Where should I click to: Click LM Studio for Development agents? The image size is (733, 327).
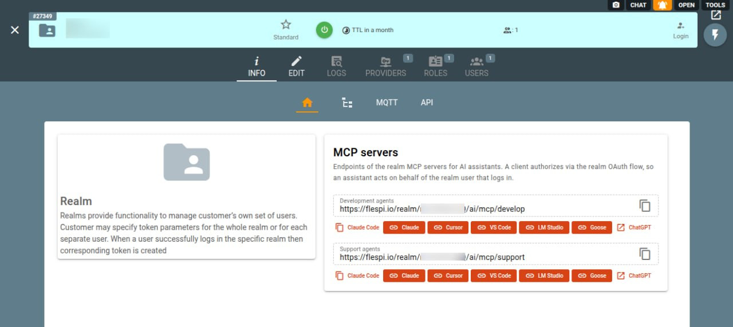click(x=544, y=227)
